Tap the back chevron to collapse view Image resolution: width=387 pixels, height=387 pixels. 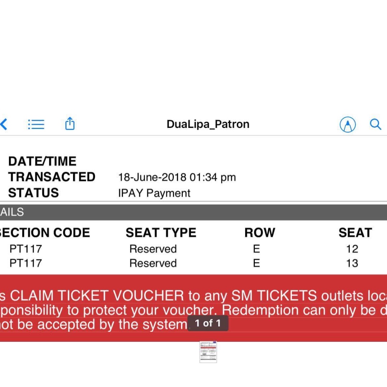pyautogui.click(x=4, y=124)
